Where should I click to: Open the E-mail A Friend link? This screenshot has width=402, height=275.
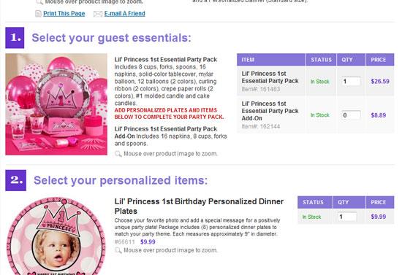[x=124, y=14]
